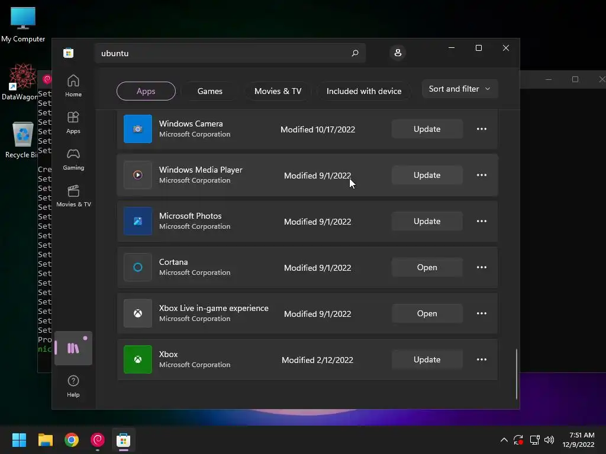
Task: Open the user account profile icon
Action: point(398,53)
